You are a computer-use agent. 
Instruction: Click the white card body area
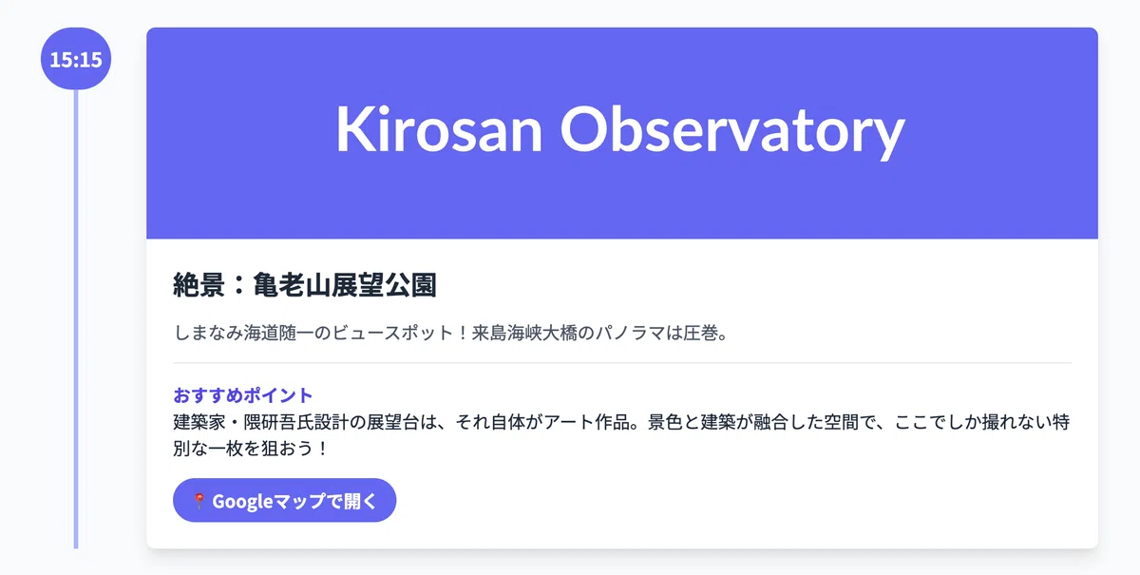coord(622,393)
